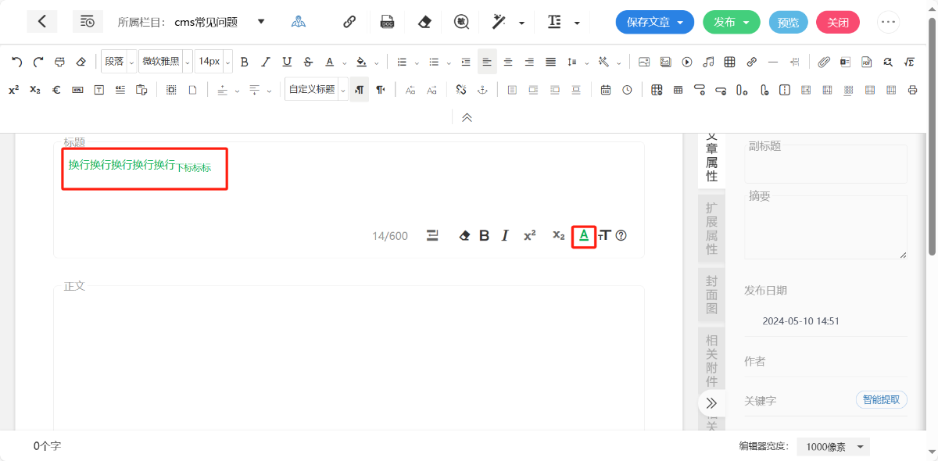
Task: Toggle underline formatting
Action: [x=287, y=62]
